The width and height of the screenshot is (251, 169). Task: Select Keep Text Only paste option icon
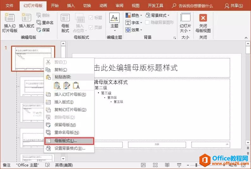[76, 85]
